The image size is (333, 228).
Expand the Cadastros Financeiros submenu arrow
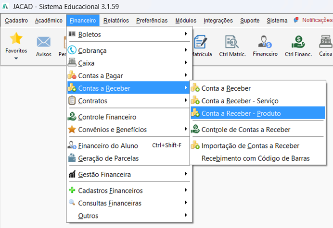(x=186, y=190)
